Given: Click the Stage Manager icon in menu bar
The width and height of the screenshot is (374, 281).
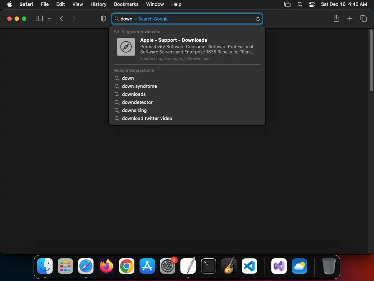Looking at the screenshot, I should point(287,4).
